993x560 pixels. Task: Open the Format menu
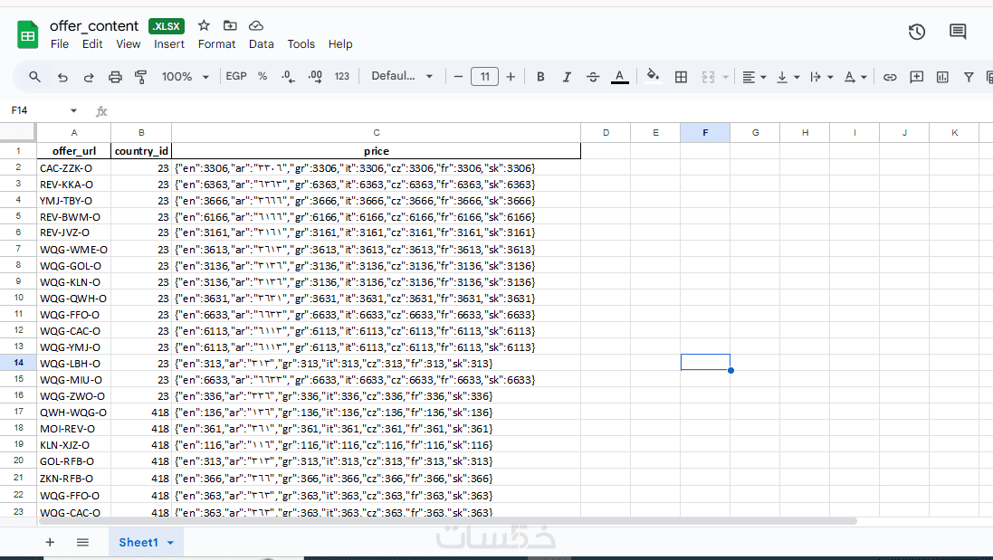pyautogui.click(x=216, y=43)
